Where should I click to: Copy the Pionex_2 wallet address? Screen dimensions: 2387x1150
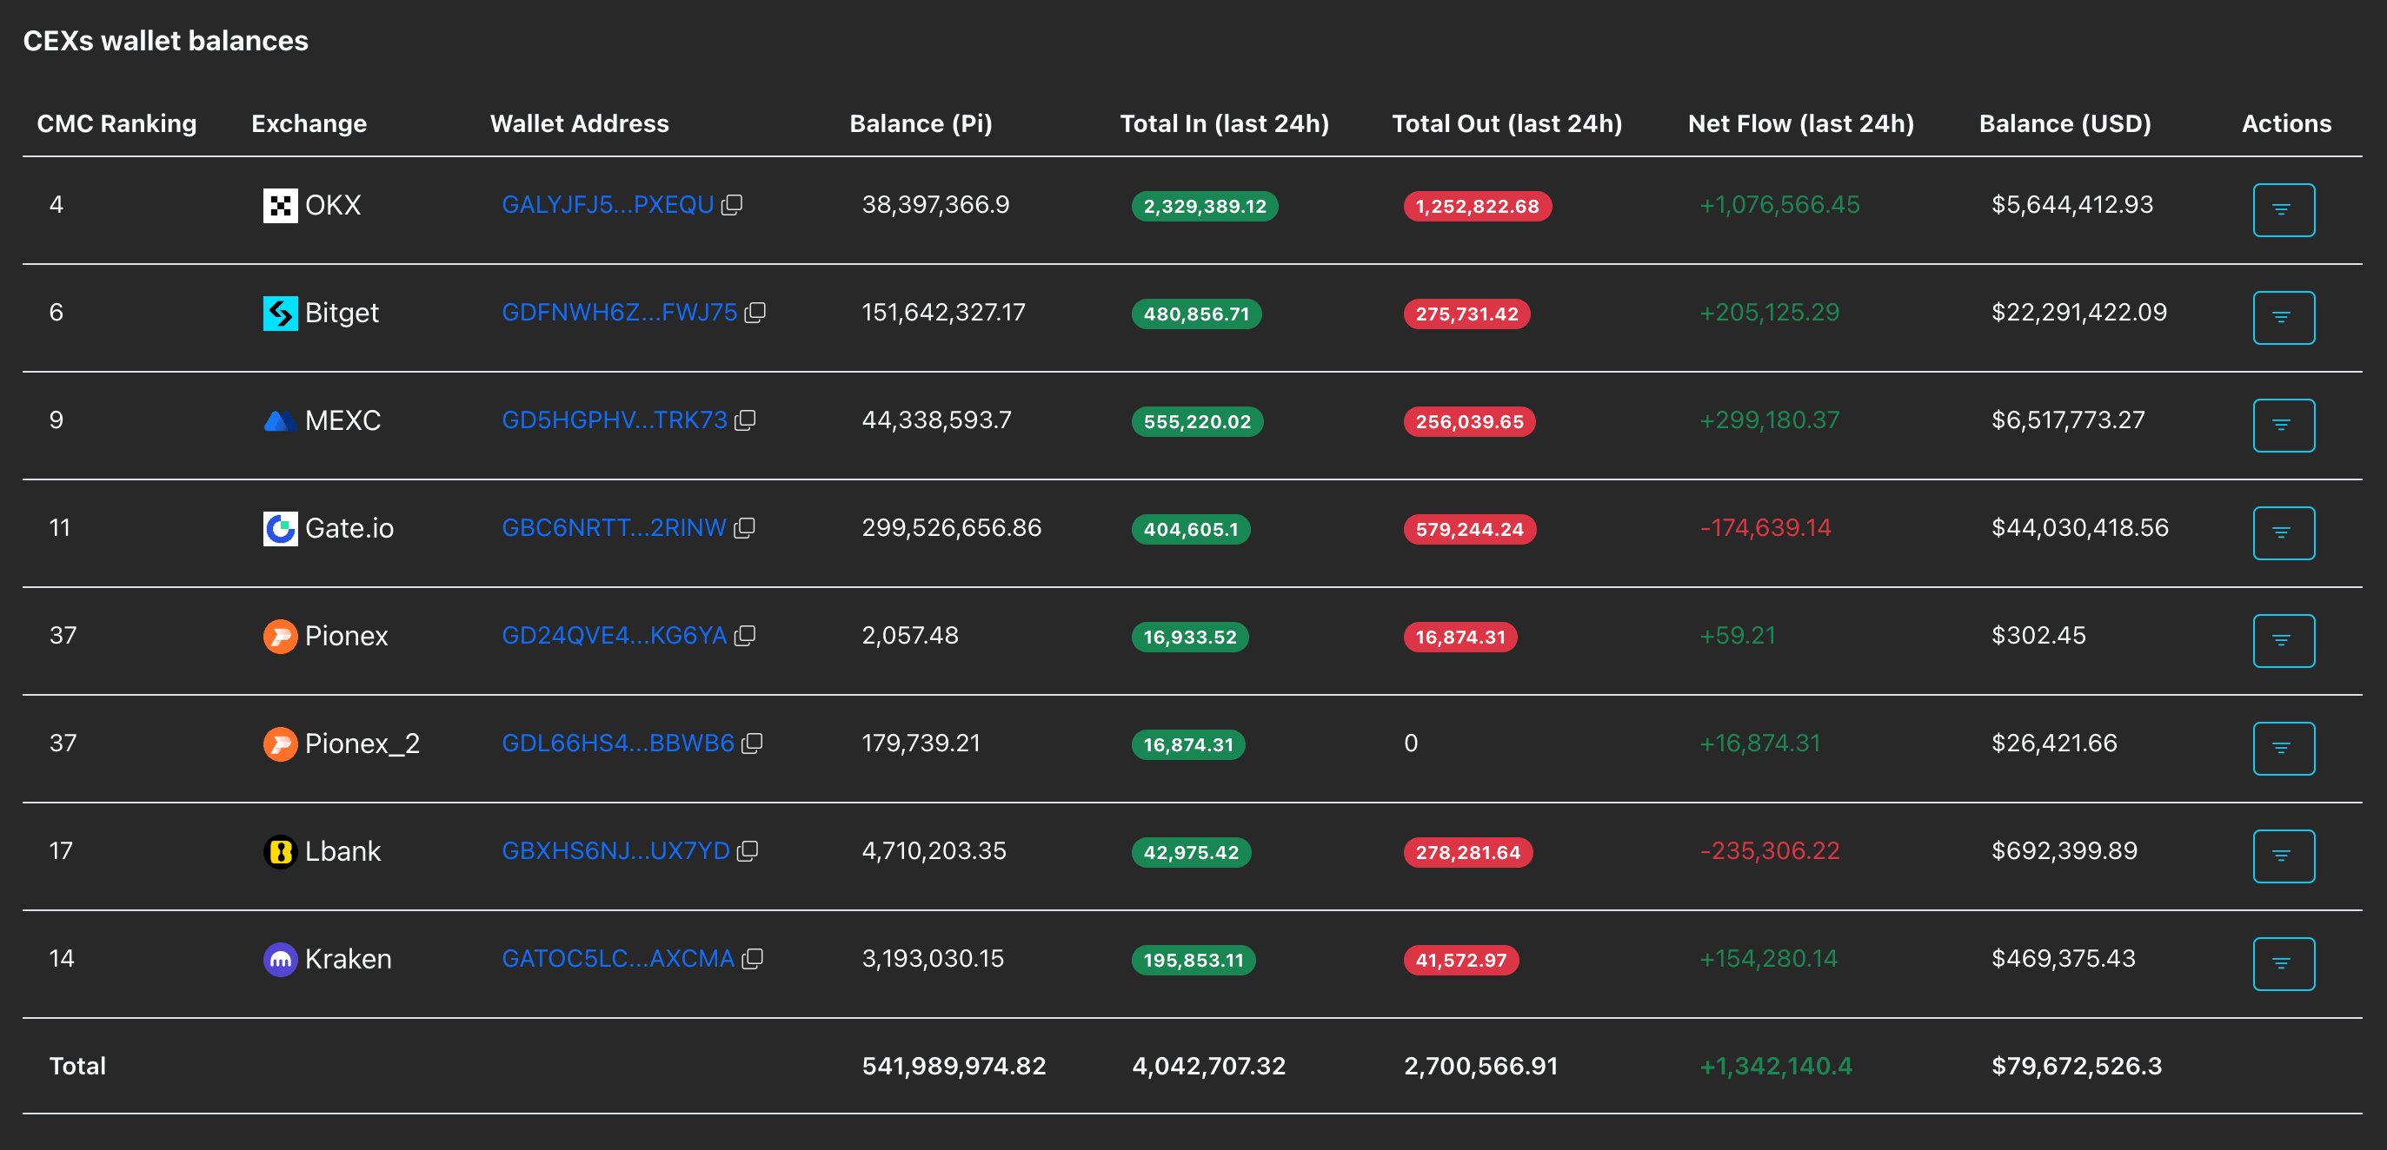752,744
